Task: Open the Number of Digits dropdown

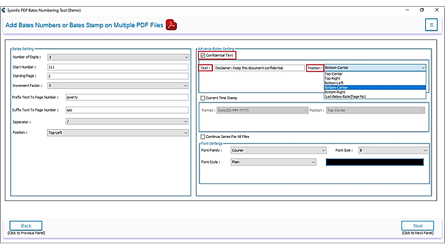Action: (118, 57)
